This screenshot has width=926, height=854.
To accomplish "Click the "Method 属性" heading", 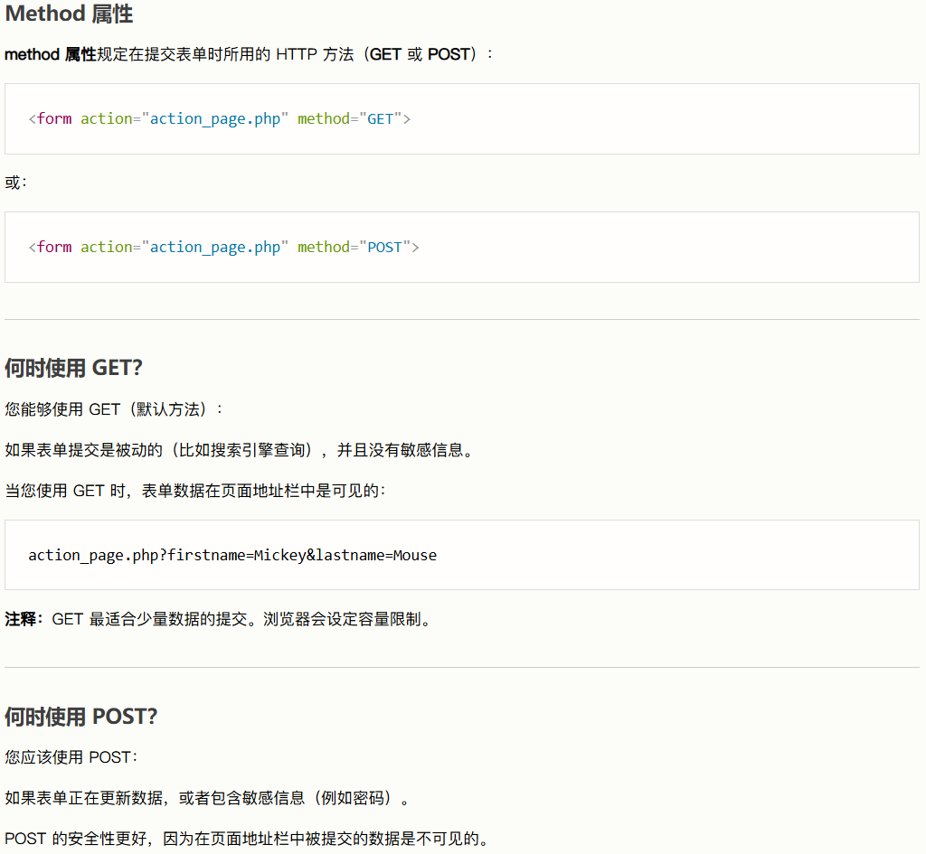I will (69, 14).
